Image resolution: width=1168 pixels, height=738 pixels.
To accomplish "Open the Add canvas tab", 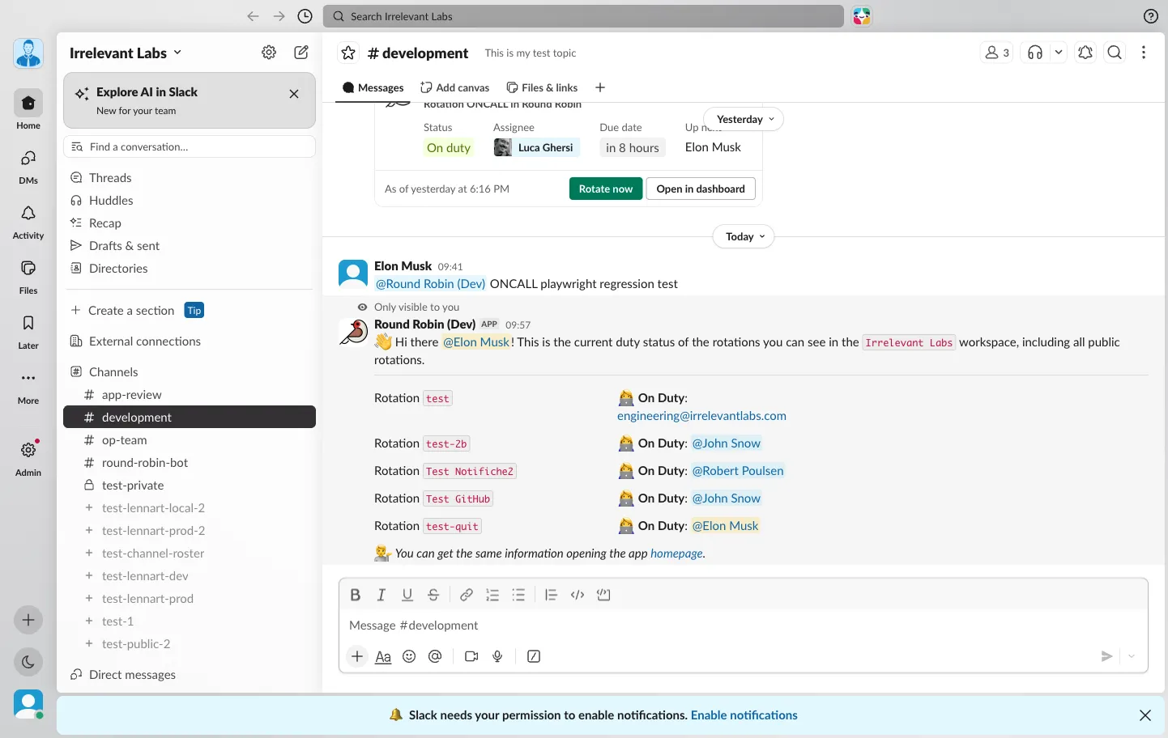I will click(454, 87).
